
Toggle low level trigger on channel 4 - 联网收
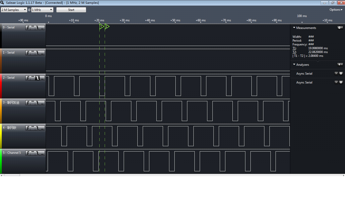pyautogui.click(x=42, y=128)
